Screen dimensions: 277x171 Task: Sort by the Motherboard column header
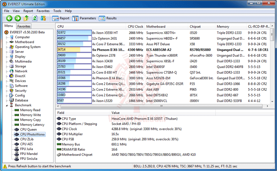166,26
